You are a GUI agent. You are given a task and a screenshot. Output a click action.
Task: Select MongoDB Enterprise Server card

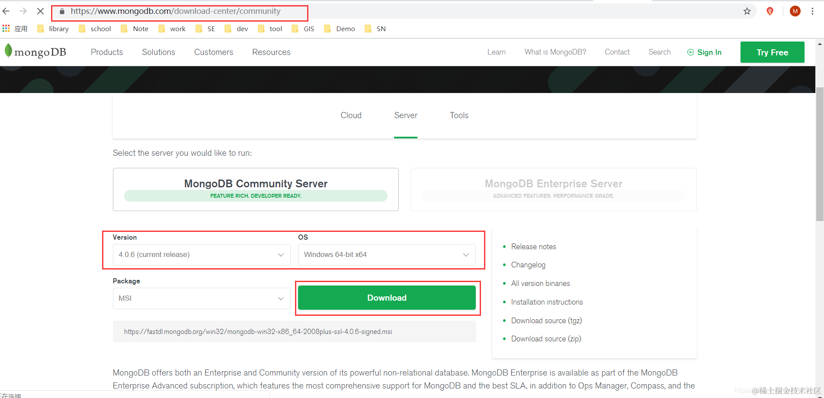pos(554,189)
